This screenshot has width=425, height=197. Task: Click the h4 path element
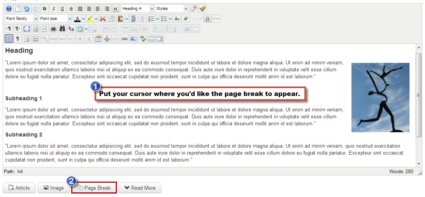pyautogui.click(x=21, y=171)
